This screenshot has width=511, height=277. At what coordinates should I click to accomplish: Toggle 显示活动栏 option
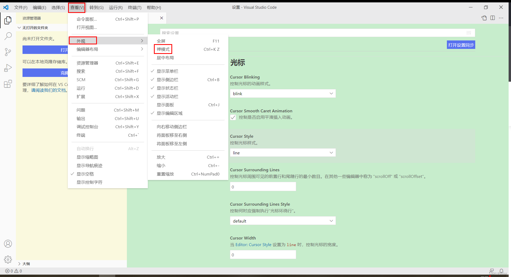coord(188,96)
